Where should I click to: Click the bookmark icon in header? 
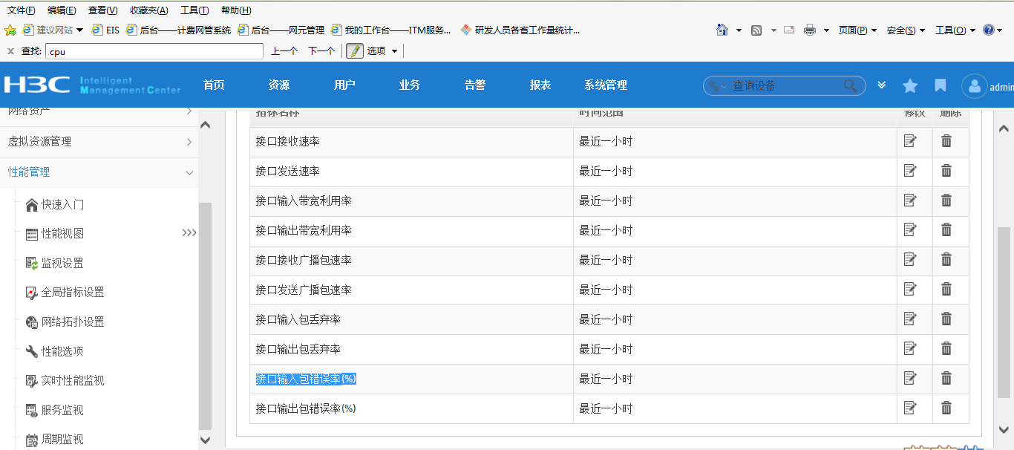(941, 86)
